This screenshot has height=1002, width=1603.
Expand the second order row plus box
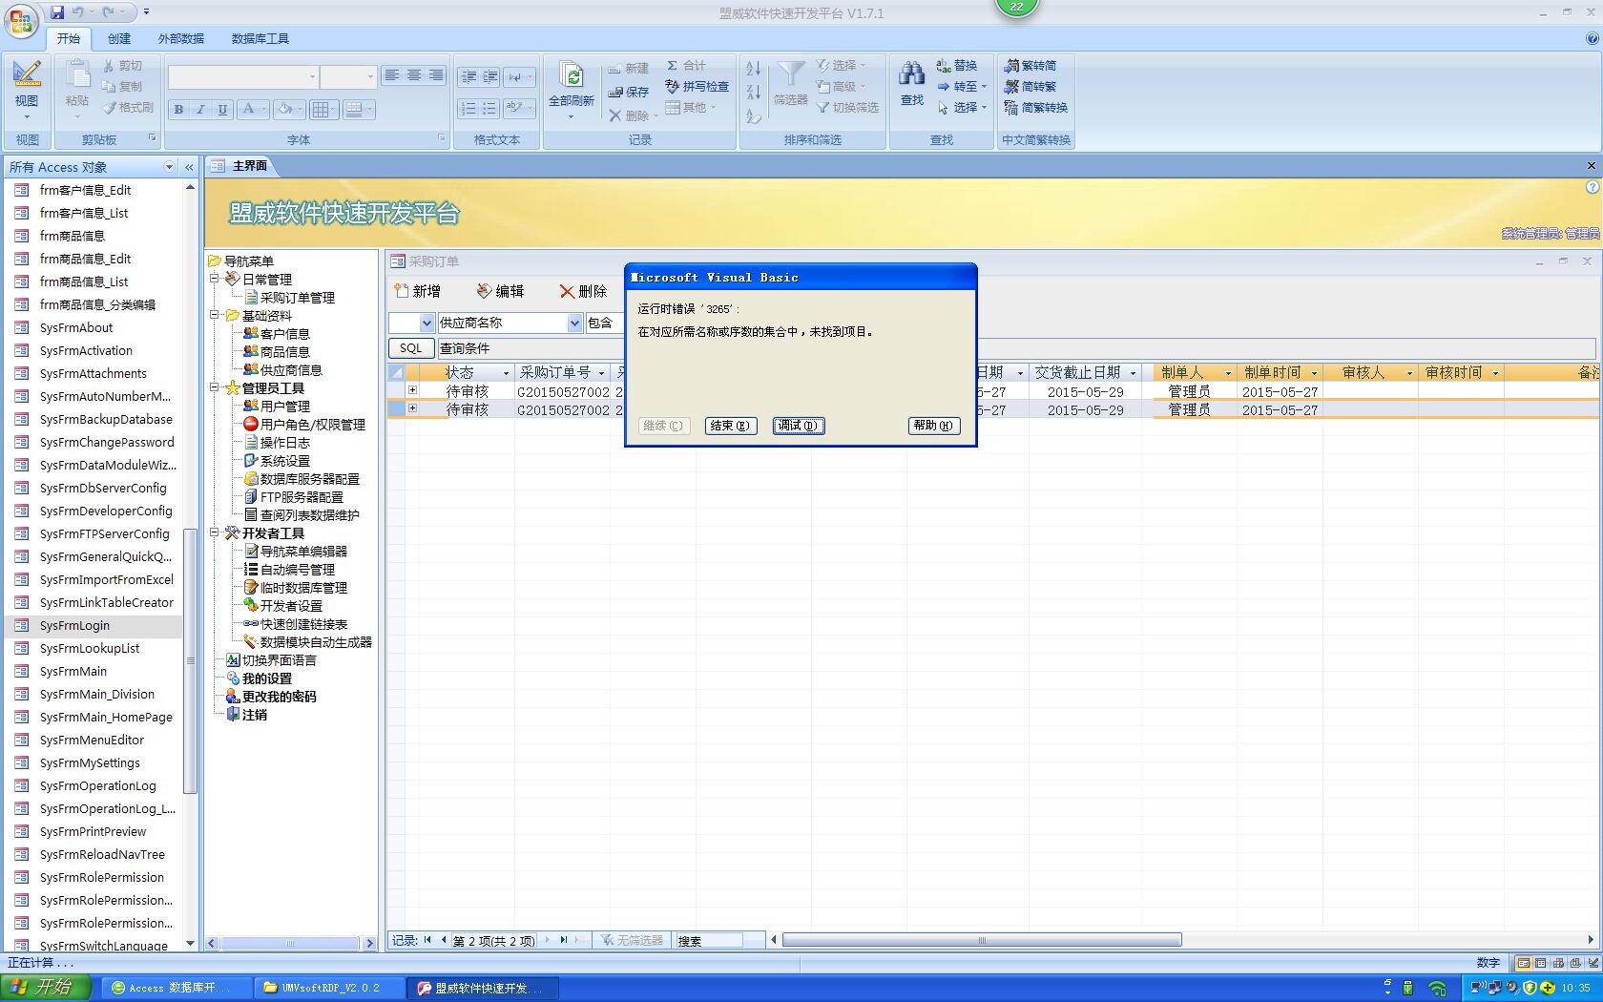412,408
